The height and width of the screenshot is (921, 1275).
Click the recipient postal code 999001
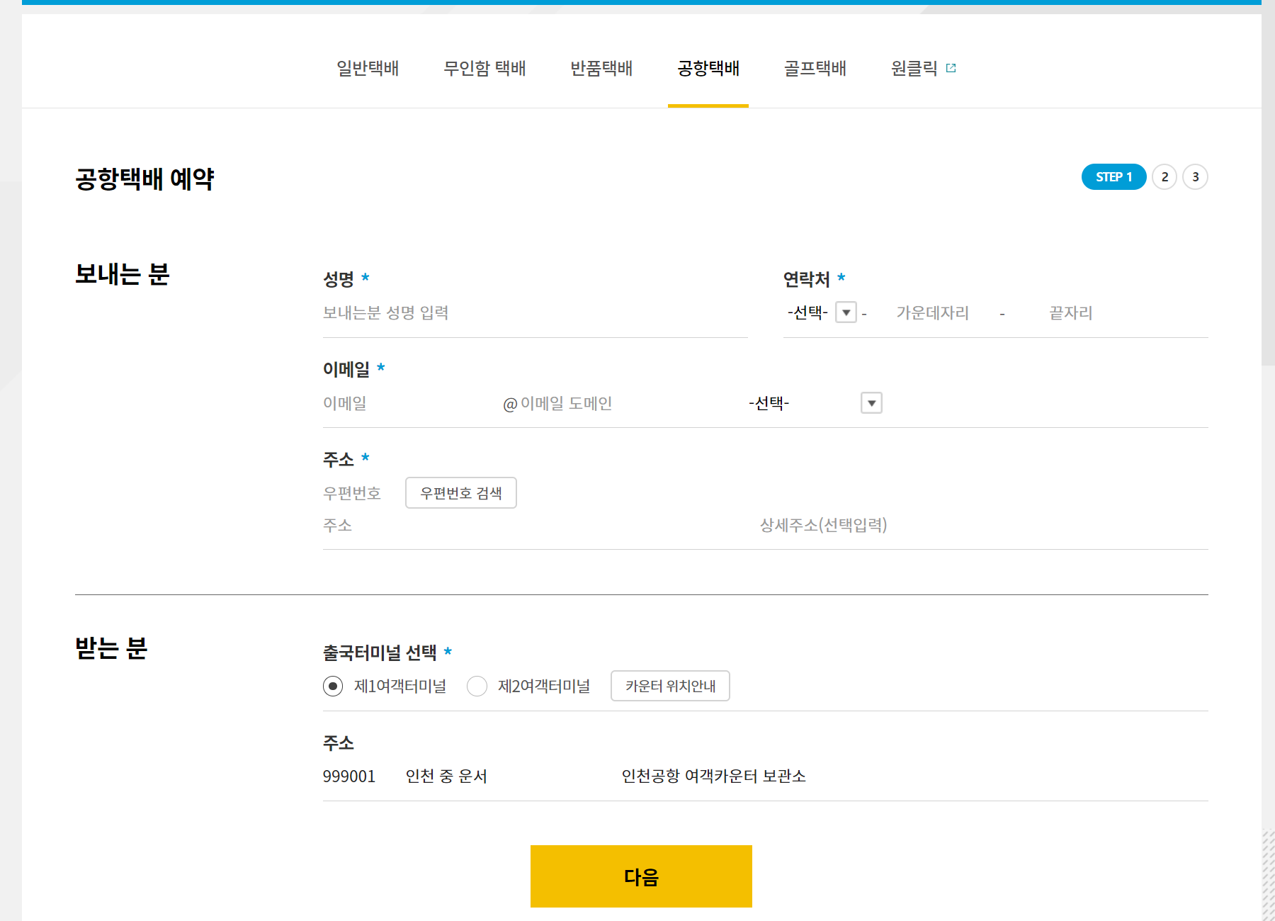(x=349, y=776)
